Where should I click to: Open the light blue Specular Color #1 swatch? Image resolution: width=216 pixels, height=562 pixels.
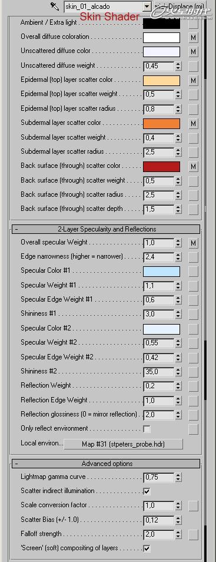pyautogui.click(x=161, y=272)
